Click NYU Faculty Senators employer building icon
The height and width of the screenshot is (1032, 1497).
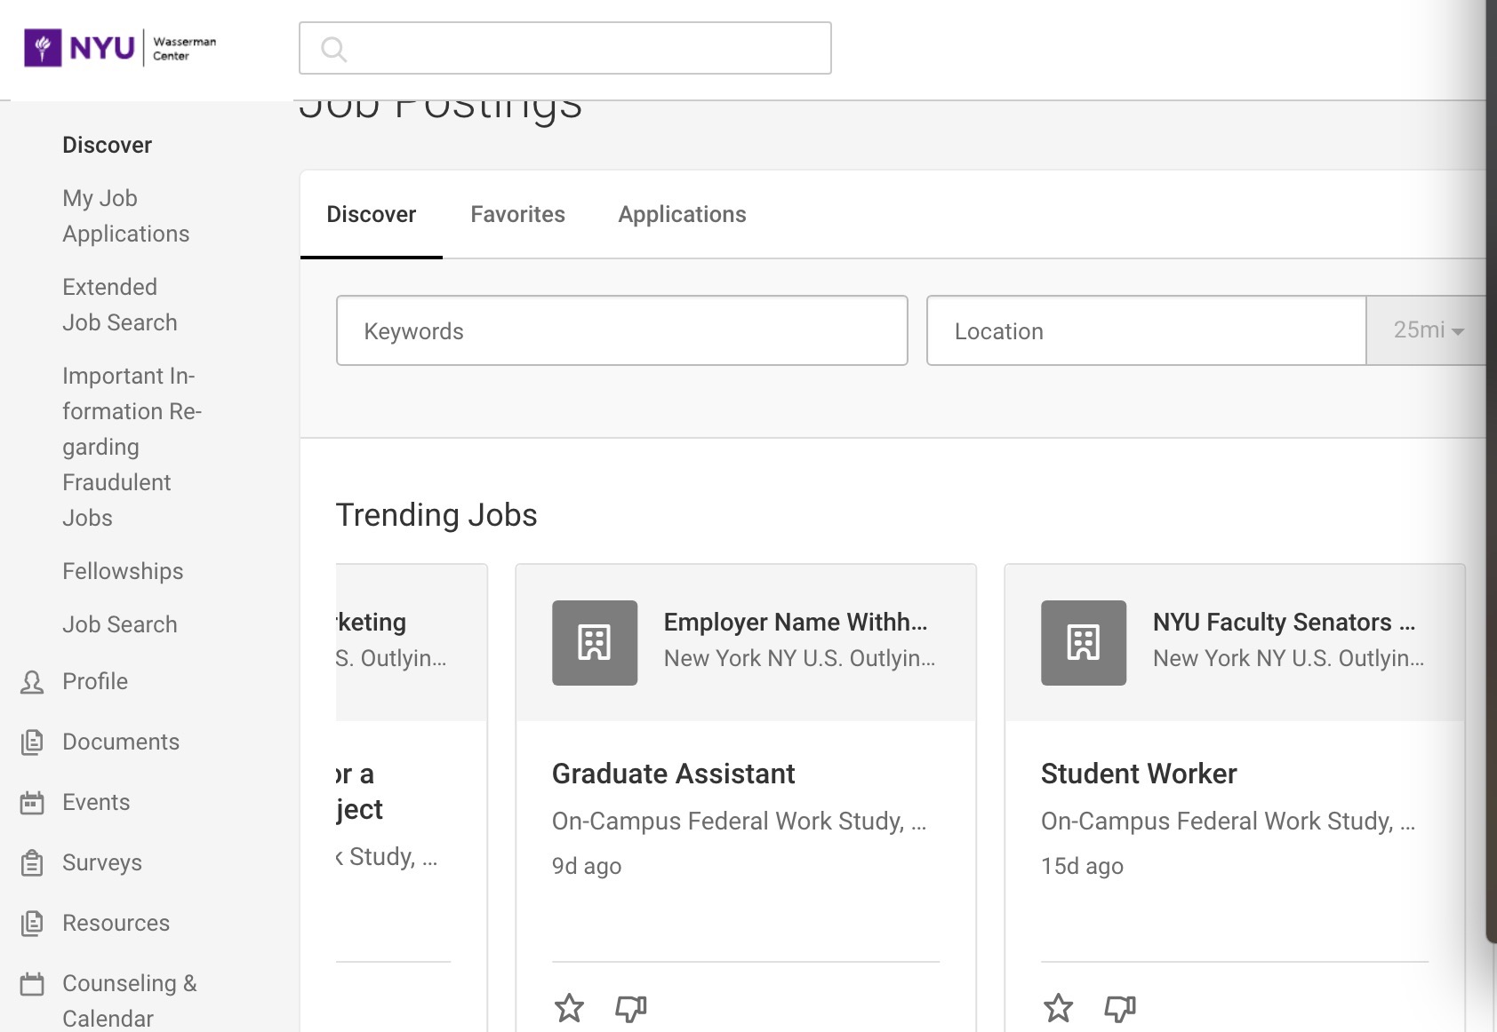click(x=1084, y=642)
